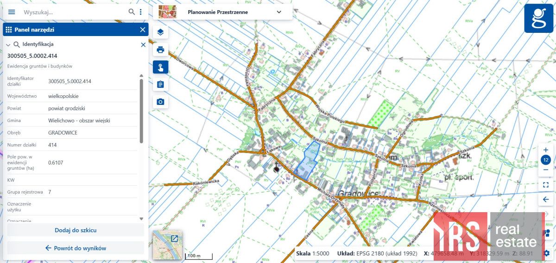Focus the Wyszukaj search field

tap(74, 12)
